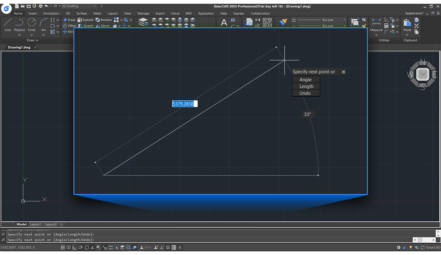This screenshot has width=441, height=255.
Task: Run the Erase command
Action: (x=70, y=19)
